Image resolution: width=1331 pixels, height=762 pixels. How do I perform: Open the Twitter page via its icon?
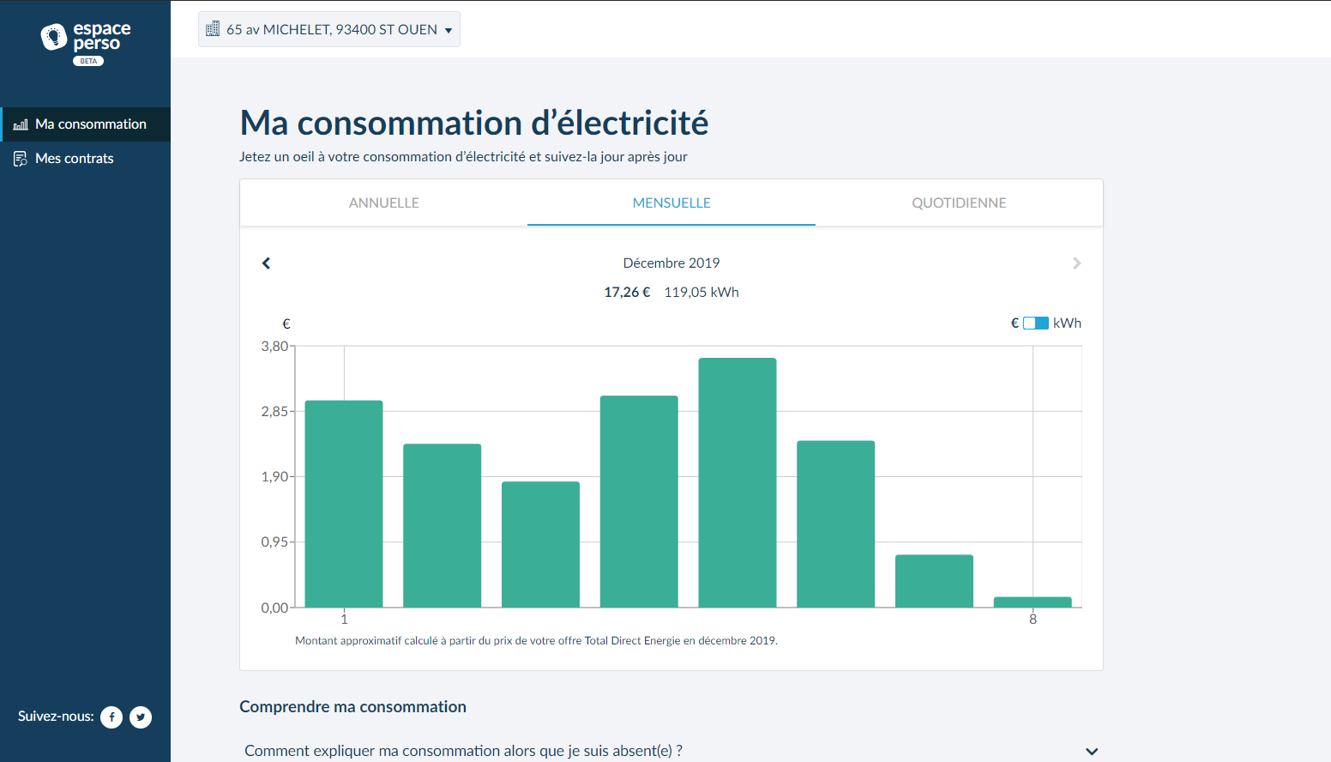pyautogui.click(x=141, y=717)
